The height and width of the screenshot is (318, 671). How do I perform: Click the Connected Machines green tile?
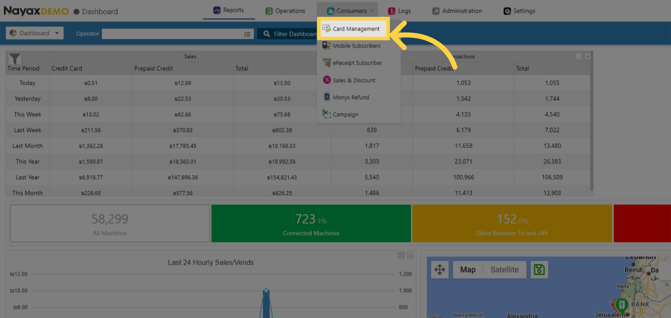[311, 223]
